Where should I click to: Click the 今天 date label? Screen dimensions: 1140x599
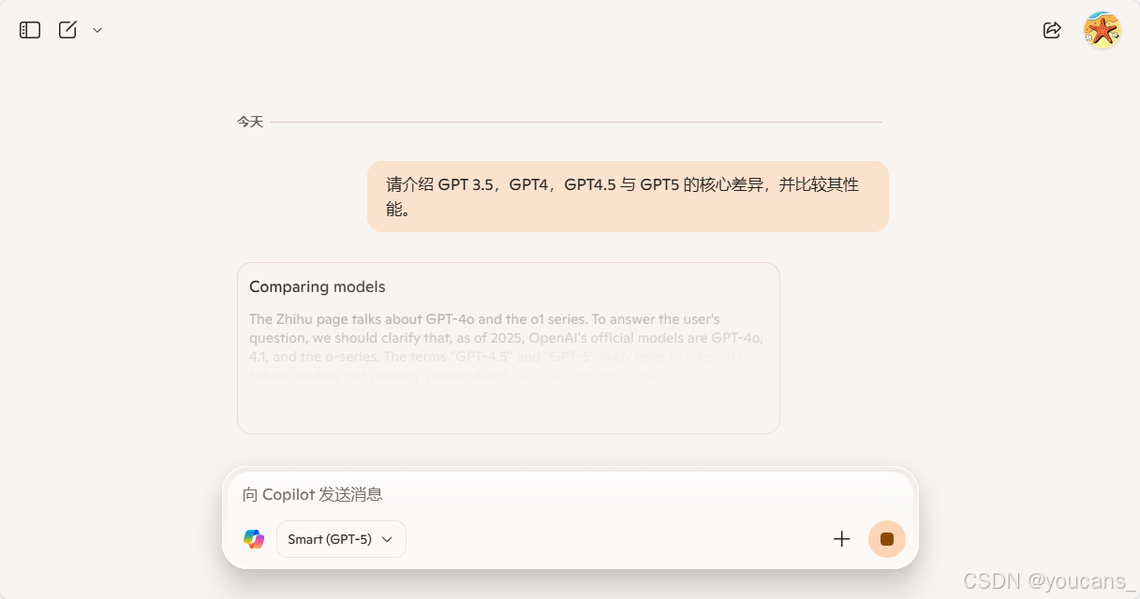click(250, 122)
